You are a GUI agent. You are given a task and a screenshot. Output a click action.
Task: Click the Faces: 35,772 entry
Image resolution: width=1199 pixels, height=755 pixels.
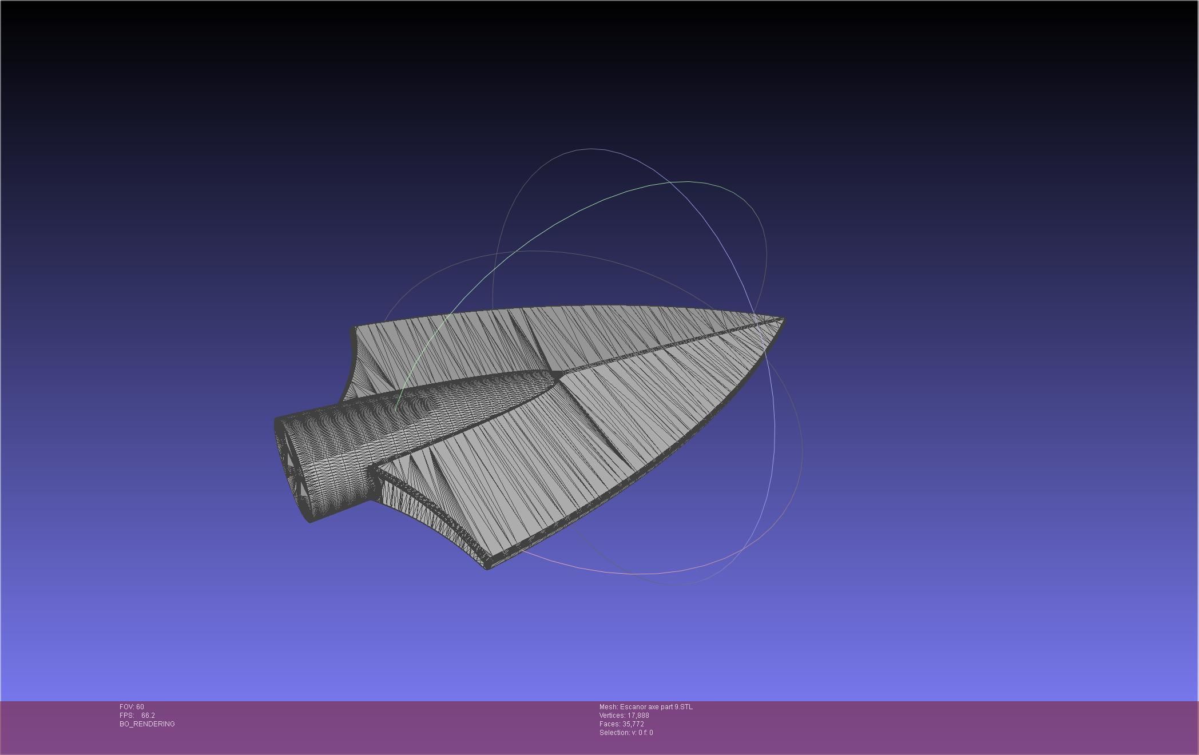pos(622,724)
